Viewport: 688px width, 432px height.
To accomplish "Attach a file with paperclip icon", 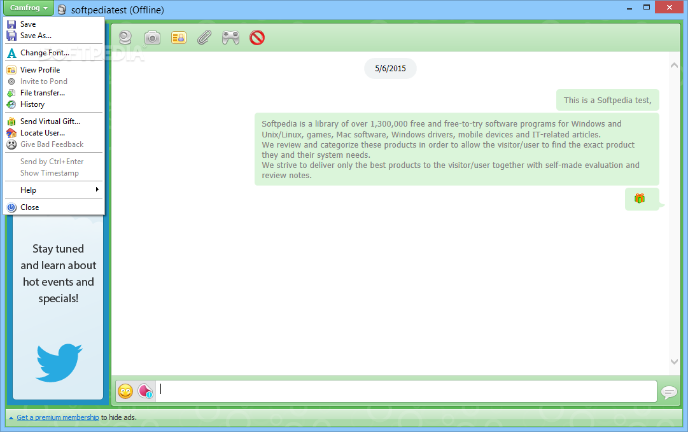I will (x=204, y=38).
